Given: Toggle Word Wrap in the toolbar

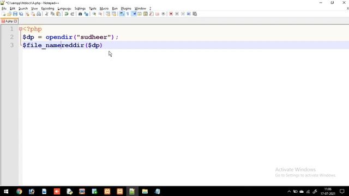Looking at the screenshot, I should tap(122, 14).
